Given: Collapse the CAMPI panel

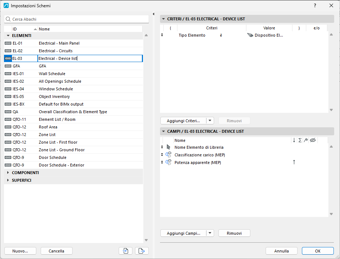Looking at the screenshot, I should (x=164, y=131).
